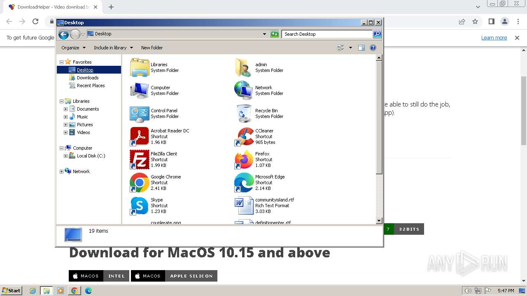The width and height of the screenshot is (527, 296).
Task: Select the Skype shortcut icon
Action: point(140,206)
